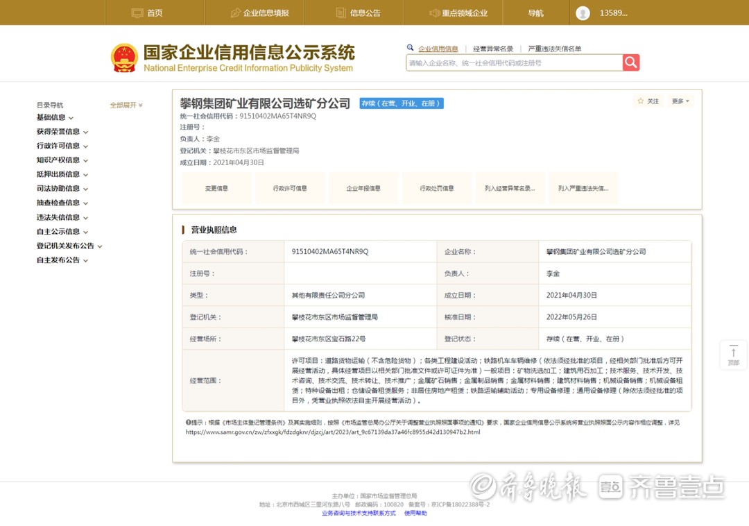Viewport: 749px width, 526px height.
Task: Click the 列入严重违法失信 button
Action: (x=583, y=188)
